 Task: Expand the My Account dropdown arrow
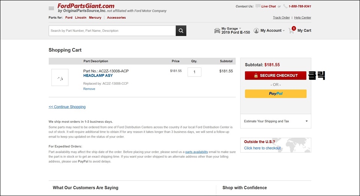[x=284, y=30]
